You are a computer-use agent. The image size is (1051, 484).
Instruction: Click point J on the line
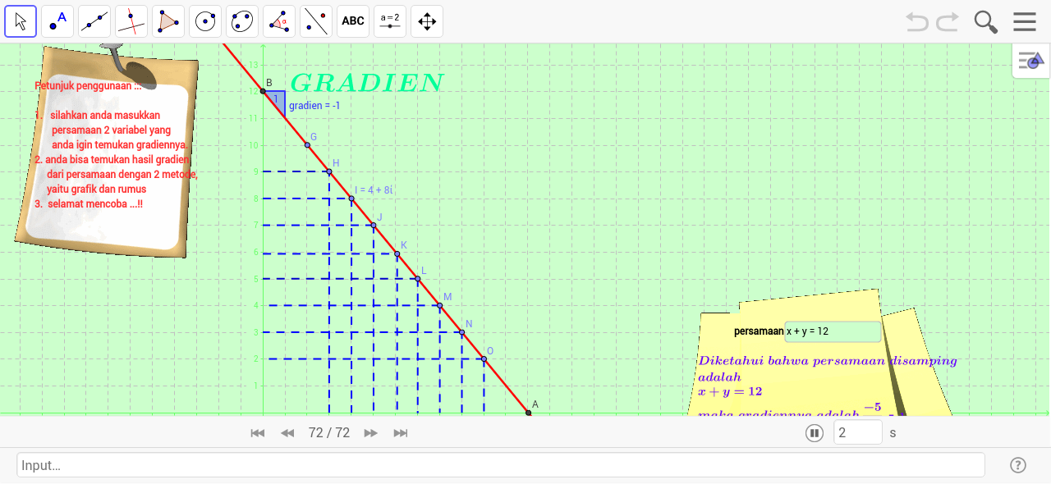[x=374, y=225]
